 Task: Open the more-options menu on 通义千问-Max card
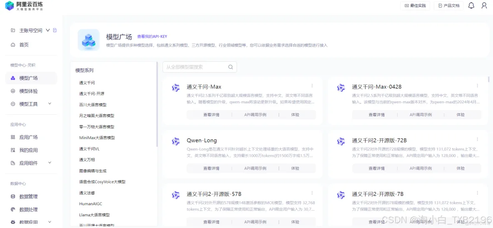click(312, 86)
